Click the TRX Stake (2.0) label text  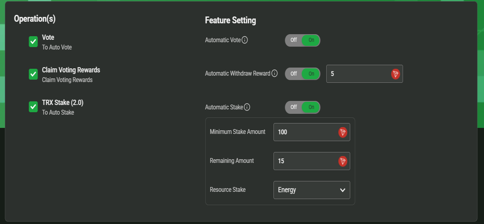pos(63,103)
